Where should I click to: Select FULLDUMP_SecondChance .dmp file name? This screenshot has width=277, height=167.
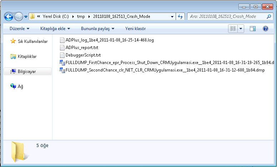pos(165,70)
